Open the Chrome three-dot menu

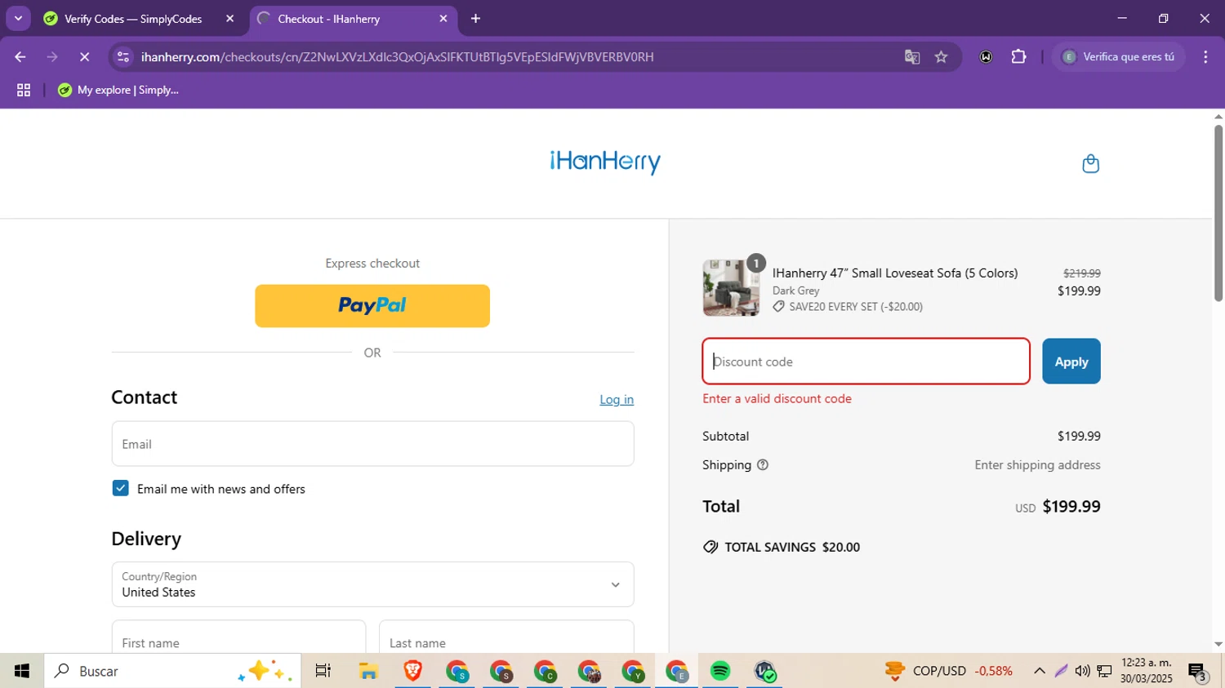(x=1205, y=57)
